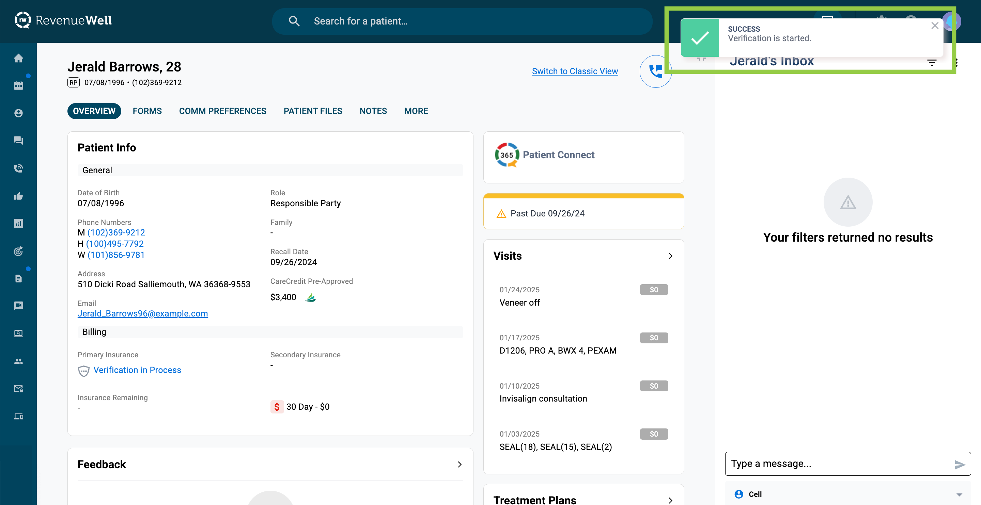Click the Recall Date 09/26/2024 value
The image size is (981, 505).
293,262
